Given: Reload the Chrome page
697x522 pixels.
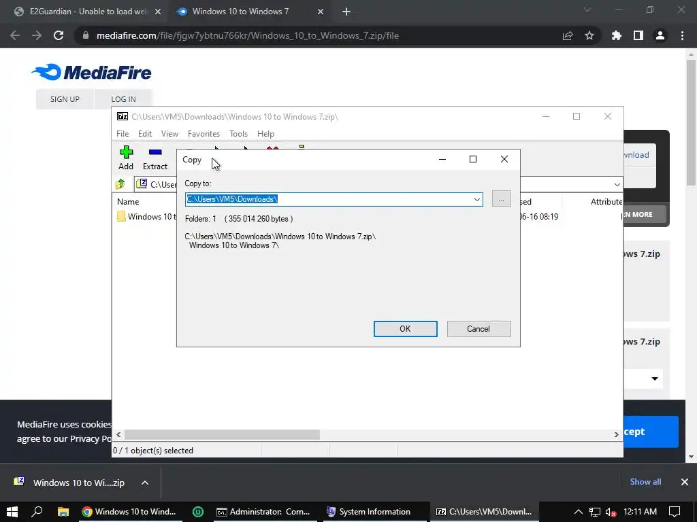Looking at the screenshot, I should point(59,35).
